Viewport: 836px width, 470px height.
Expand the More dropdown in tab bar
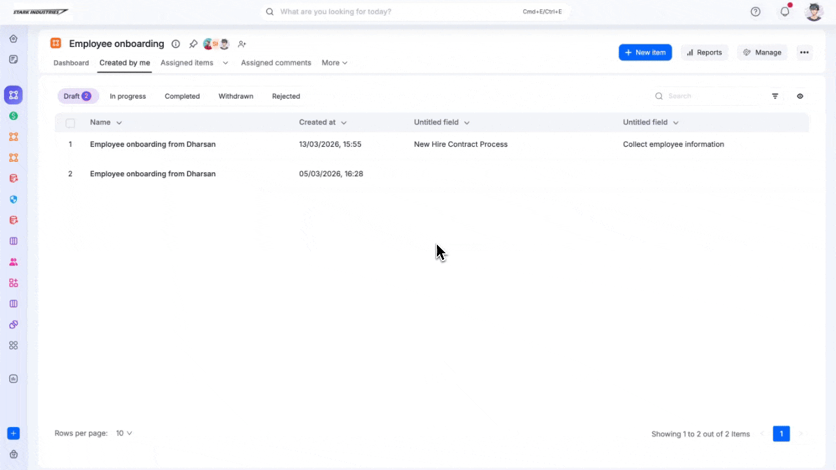click(x=334, y=63)
